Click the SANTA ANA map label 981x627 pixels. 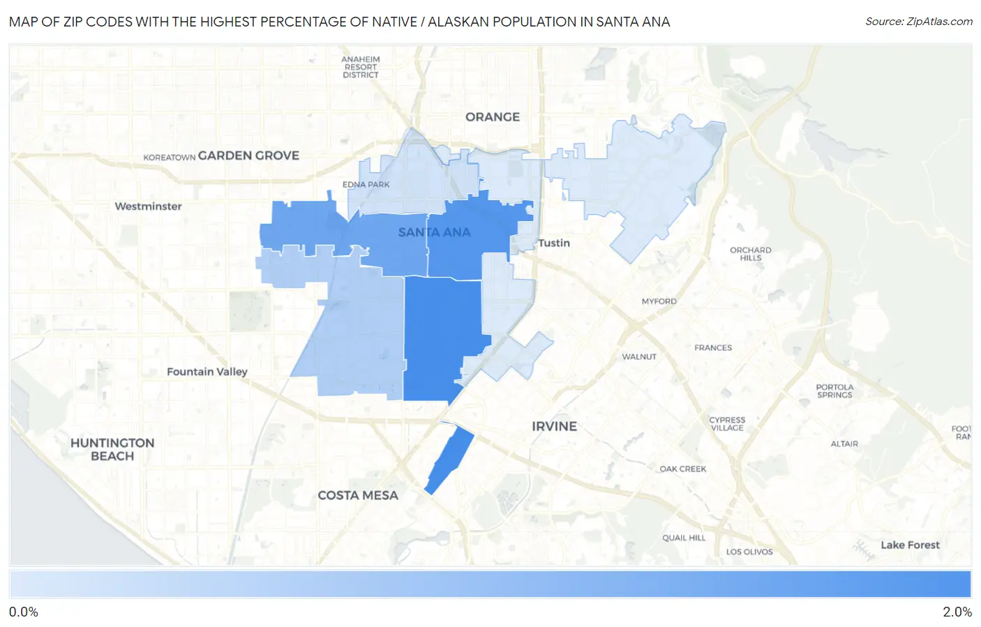tap(434, 232)
